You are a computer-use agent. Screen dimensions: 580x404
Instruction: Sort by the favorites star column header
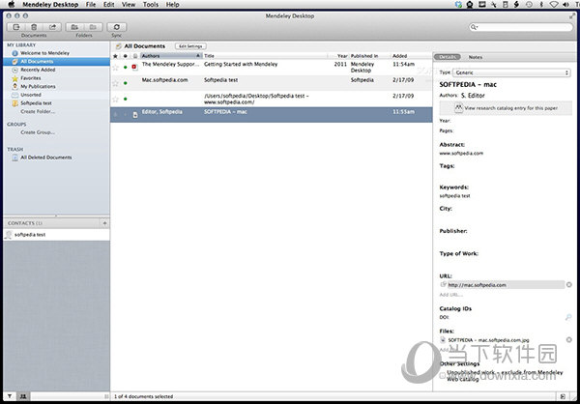tap(115, 56)
